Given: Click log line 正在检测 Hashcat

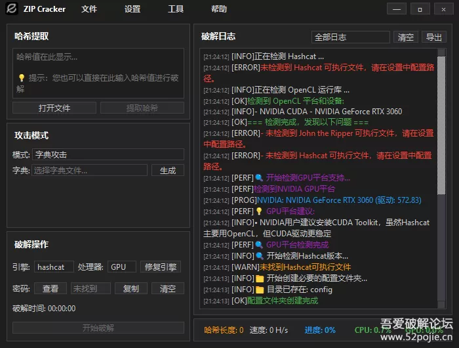Looking at the screenshot, I should tap(264, 56).
